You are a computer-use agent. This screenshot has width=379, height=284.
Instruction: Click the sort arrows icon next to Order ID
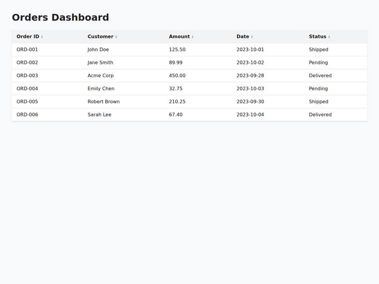tap(42, 37)
